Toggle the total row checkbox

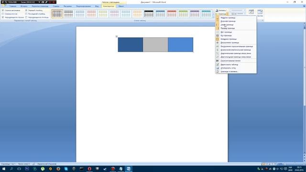(x=3, y=14)
